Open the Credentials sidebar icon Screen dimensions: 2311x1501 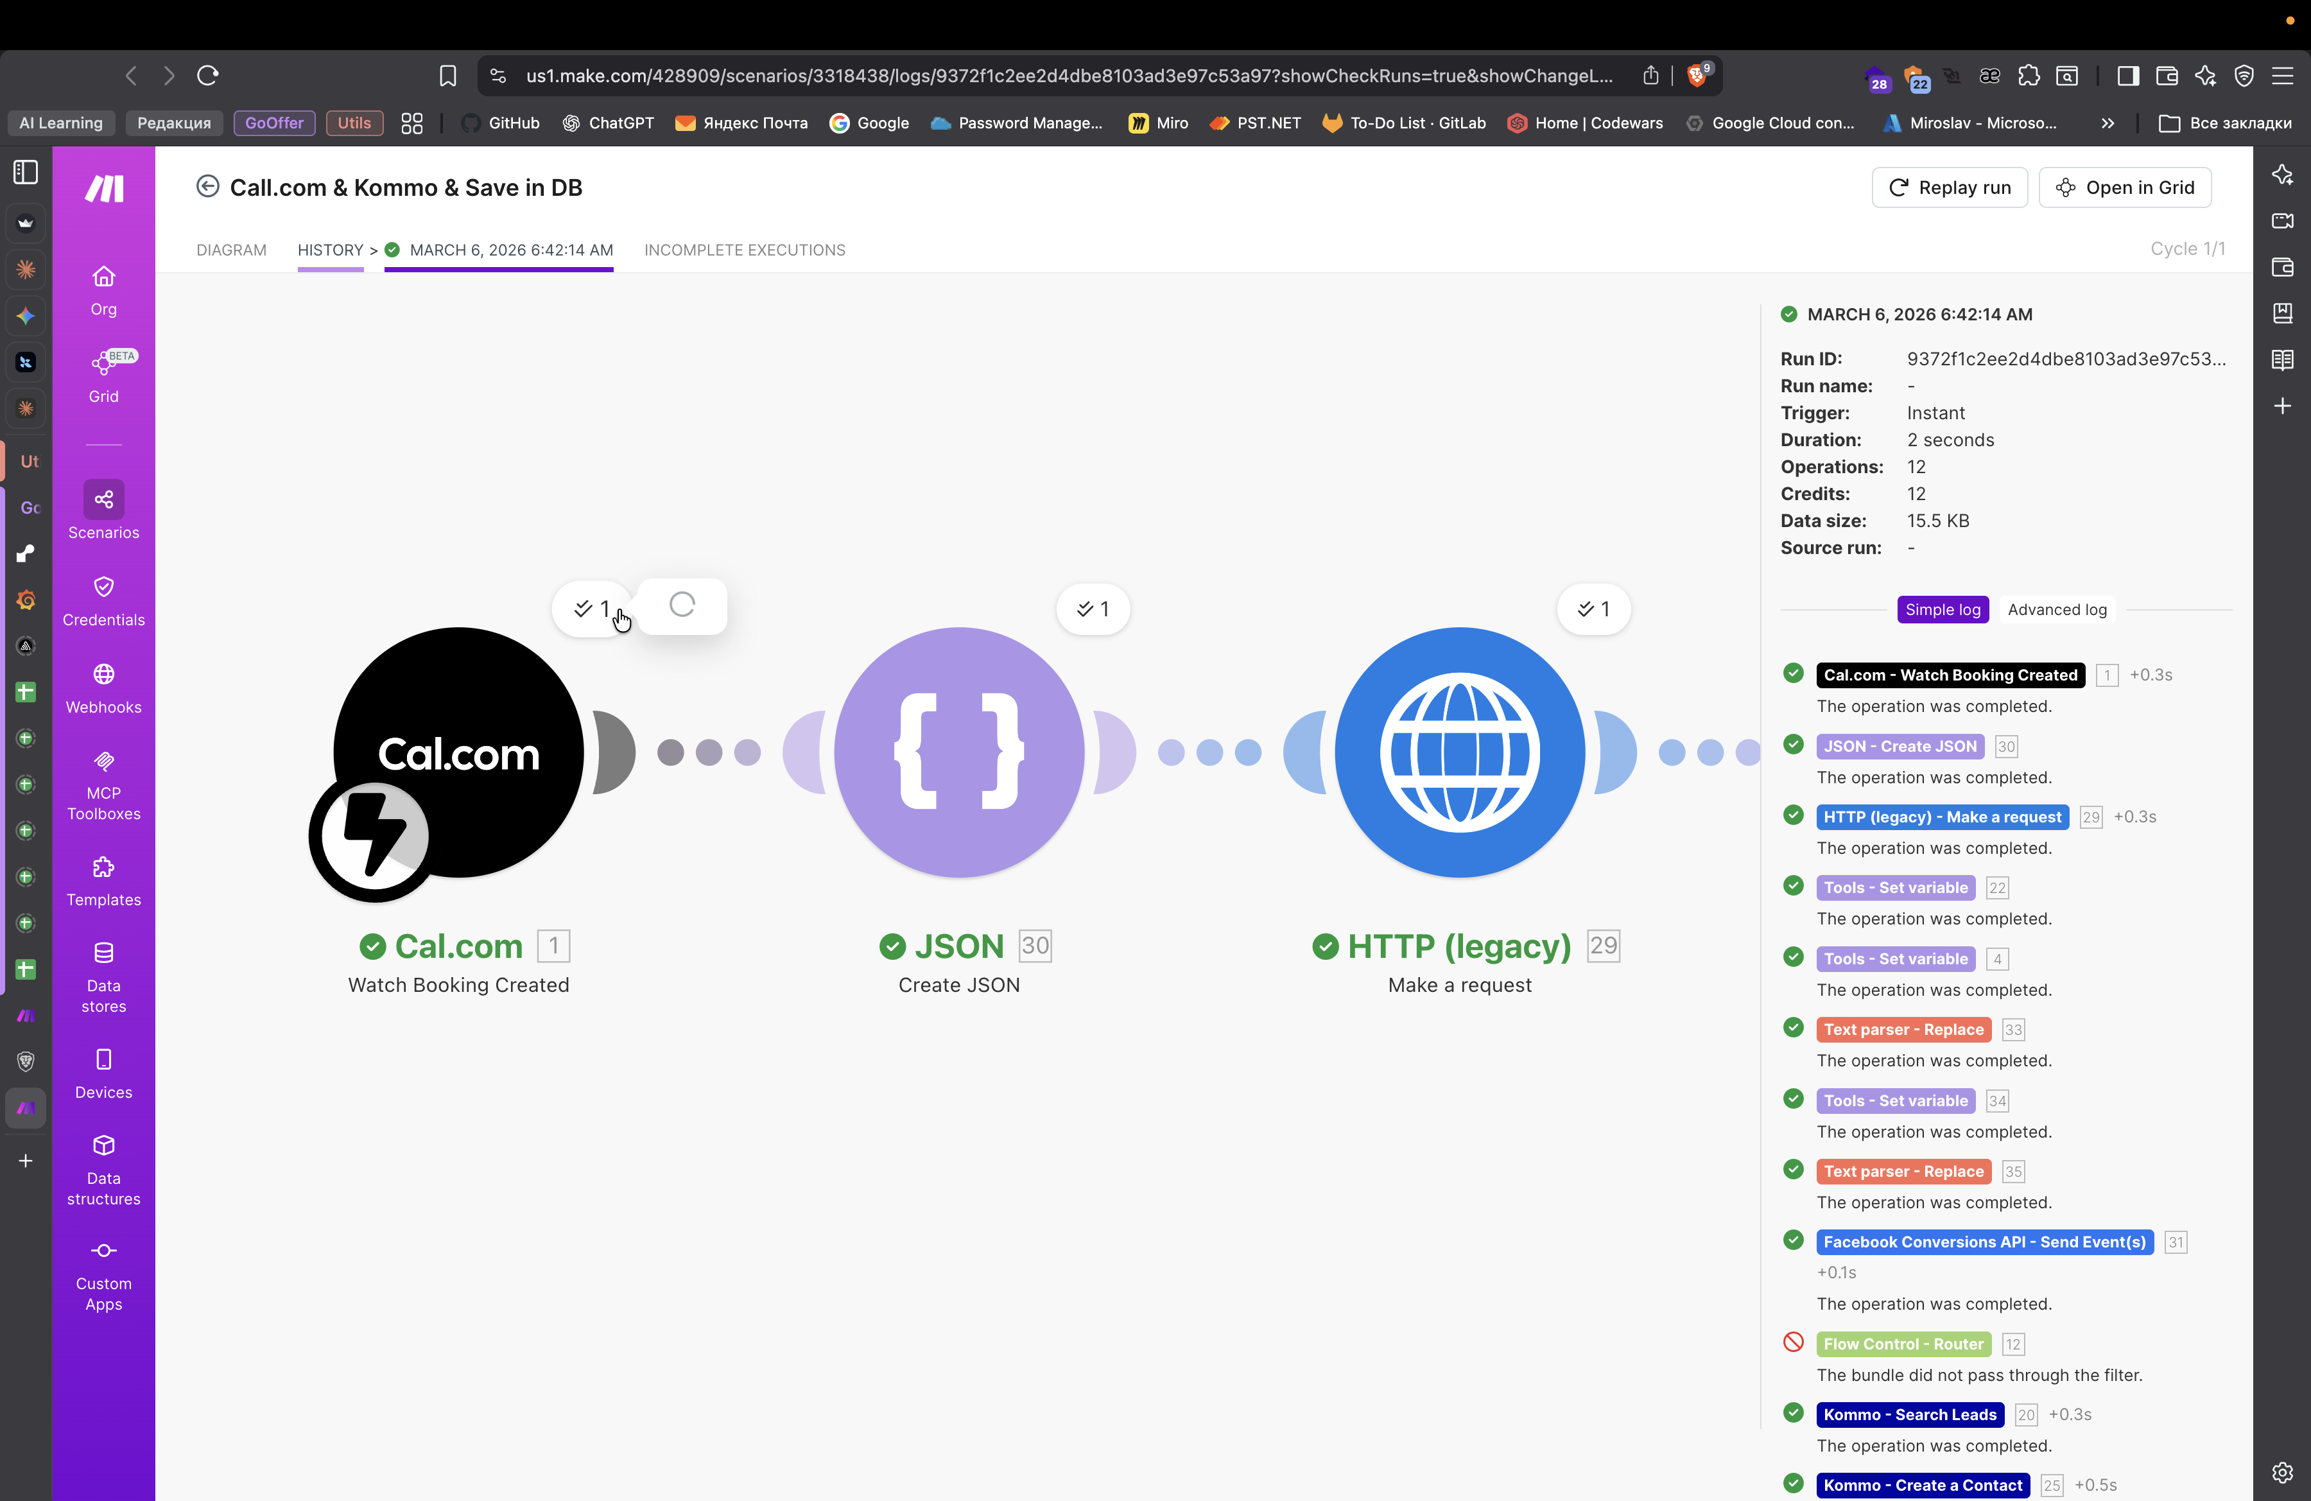point(103,587)
